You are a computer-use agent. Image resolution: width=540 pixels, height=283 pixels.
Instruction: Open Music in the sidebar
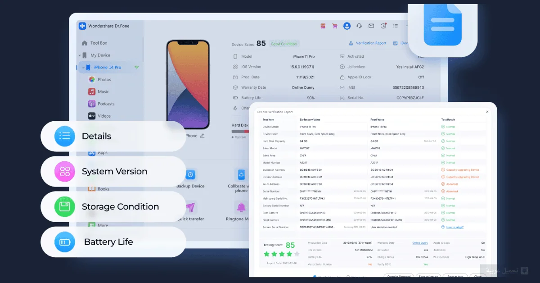pos(103,91)
